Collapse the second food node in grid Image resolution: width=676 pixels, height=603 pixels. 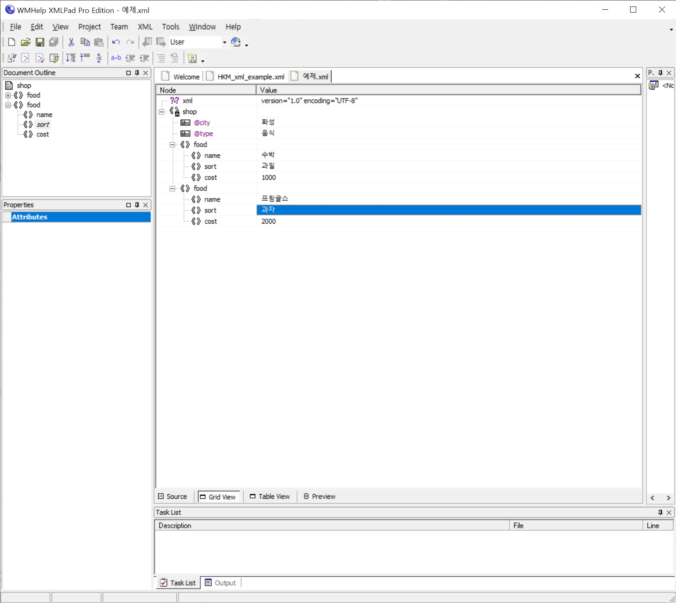pos(172,188)
